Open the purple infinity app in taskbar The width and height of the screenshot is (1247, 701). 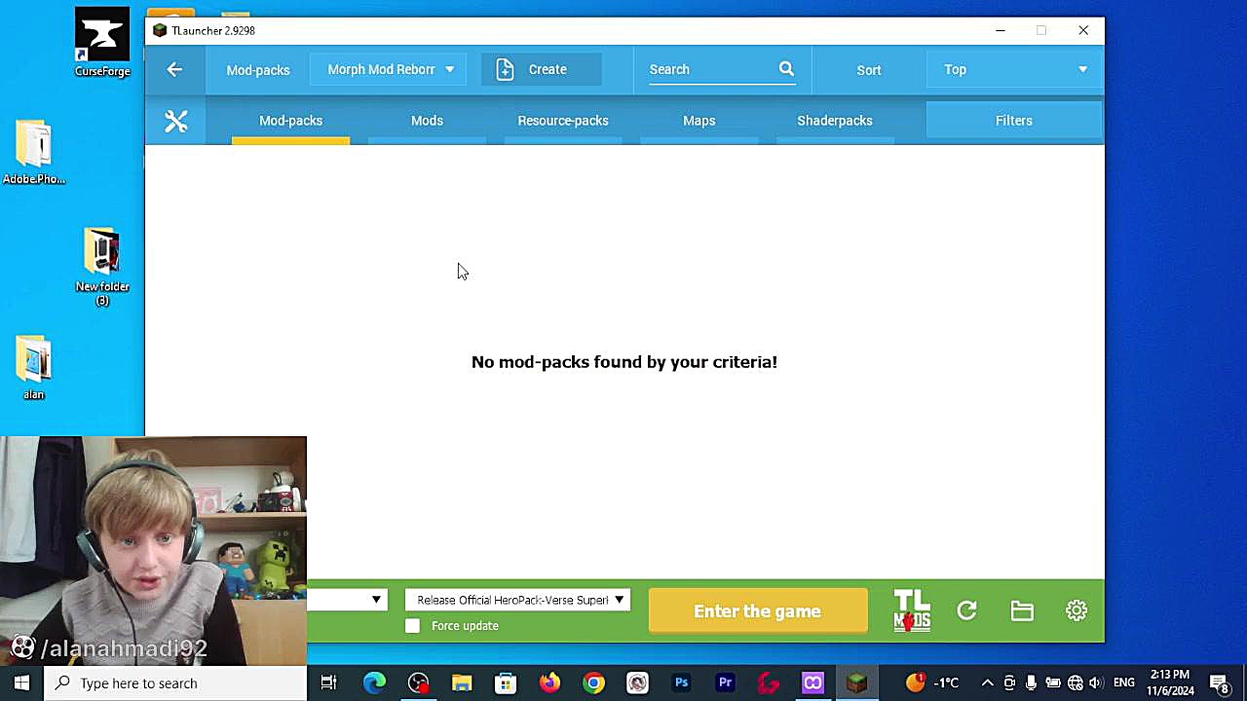pyautogui.click(x=812, y=683)
